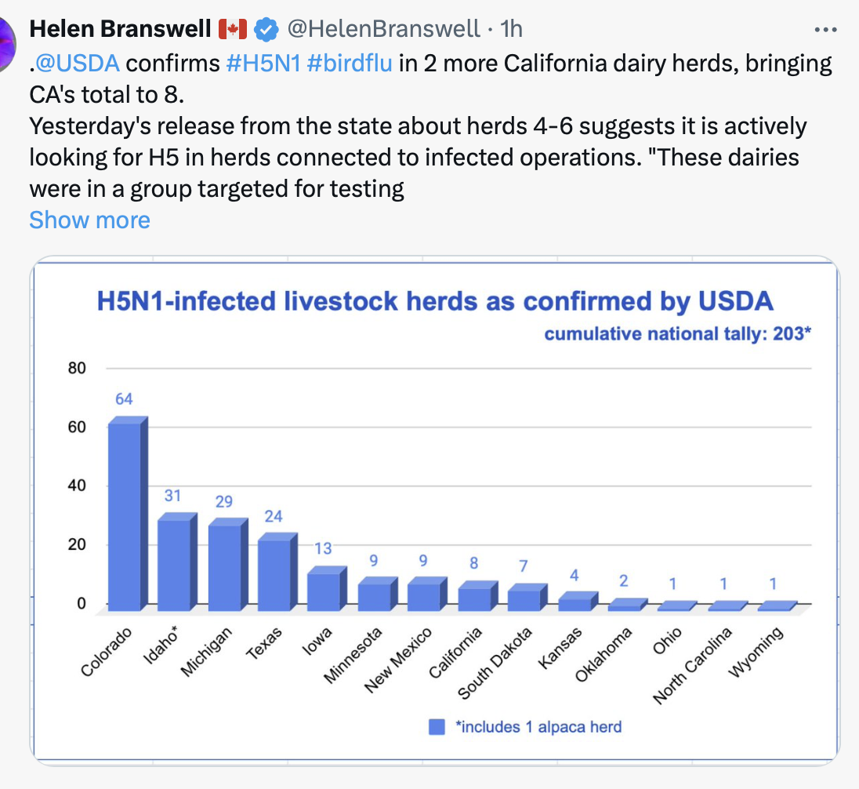This screenshot has width=859, height=789.
Task: Click the blue verified badge icon
Action: point(267,30)
